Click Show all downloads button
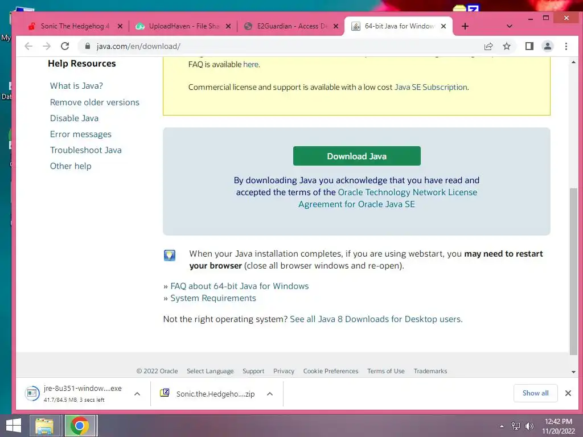 [535, 393]
